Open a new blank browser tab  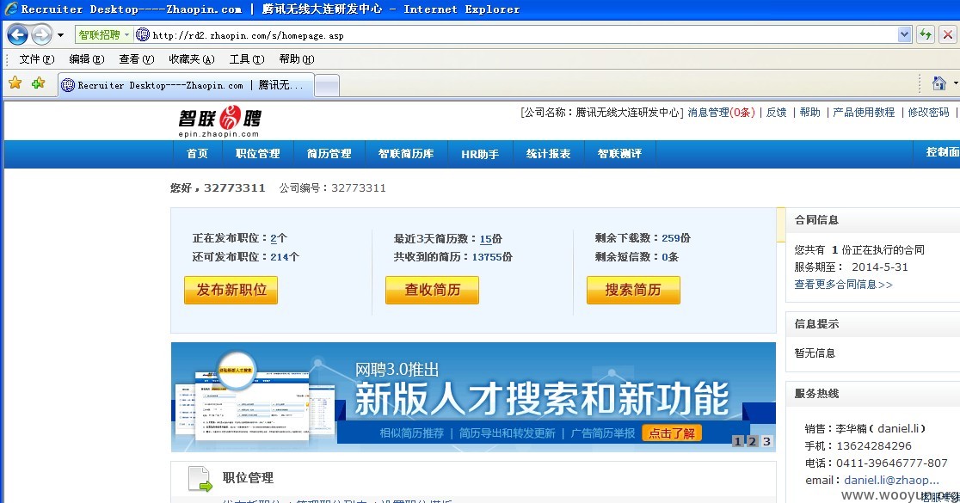[327, 86]
